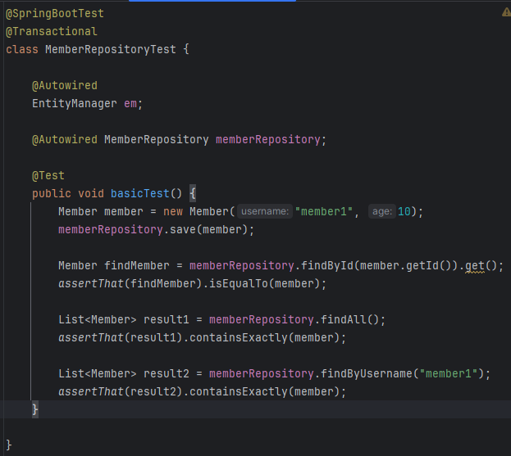Click the EntityManager type name
Screen dimensions: 511x456
click(75, 104)
